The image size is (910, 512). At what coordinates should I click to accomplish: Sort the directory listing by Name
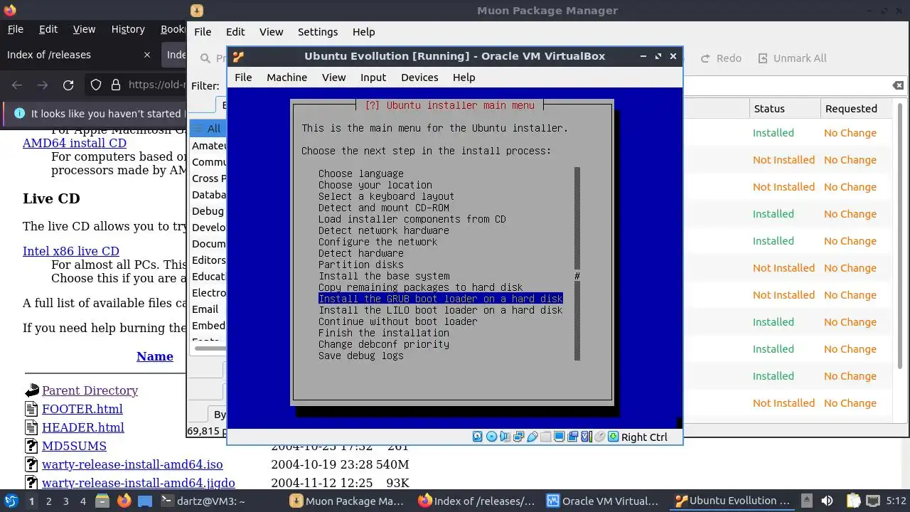pyautogui.click(x=155, y=356)
